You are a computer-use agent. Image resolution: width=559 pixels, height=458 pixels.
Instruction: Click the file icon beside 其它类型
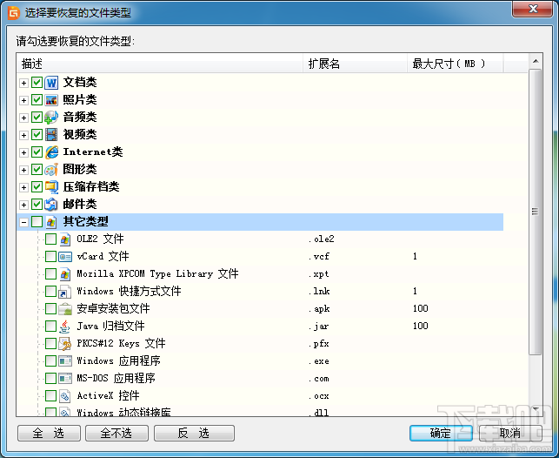tap(51, 222)
